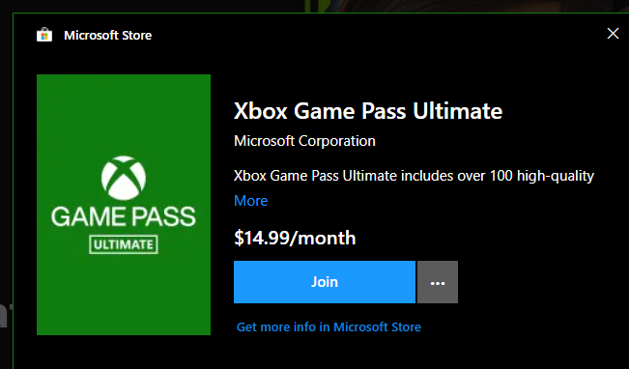Click the blue Join button
Image resolution: width=629 pixels, height=369 pixels.
[x=324, y=282]
